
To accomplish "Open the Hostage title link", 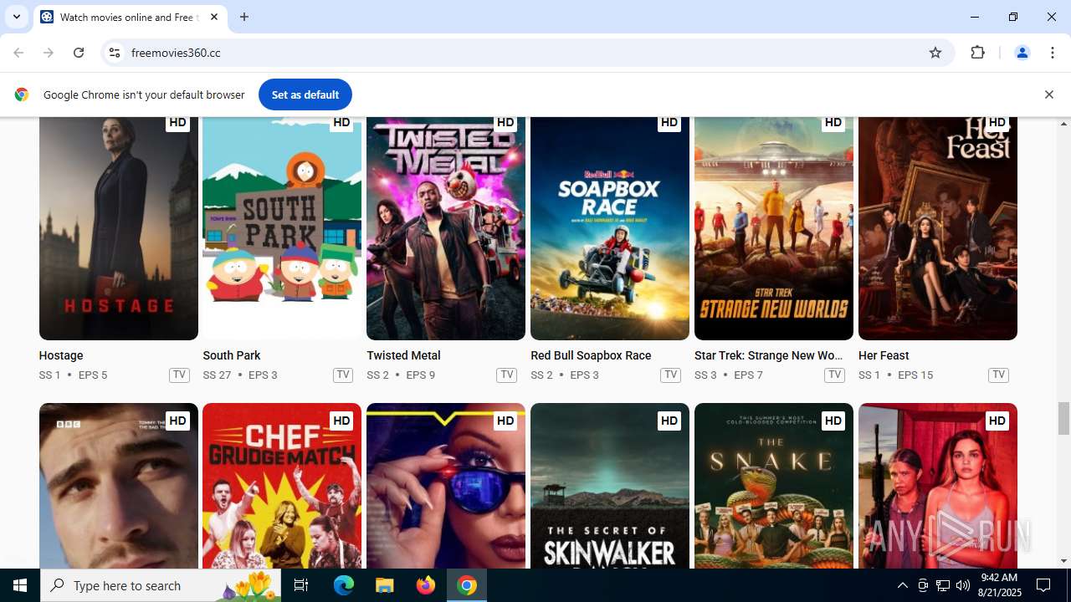I will [61, 355].
